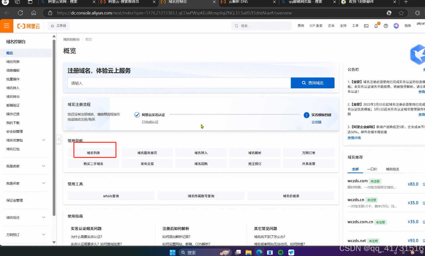Screen dimensions: 425x256
Task: Click 查看详情 in the notice board
Action: [x=354, y=138]
